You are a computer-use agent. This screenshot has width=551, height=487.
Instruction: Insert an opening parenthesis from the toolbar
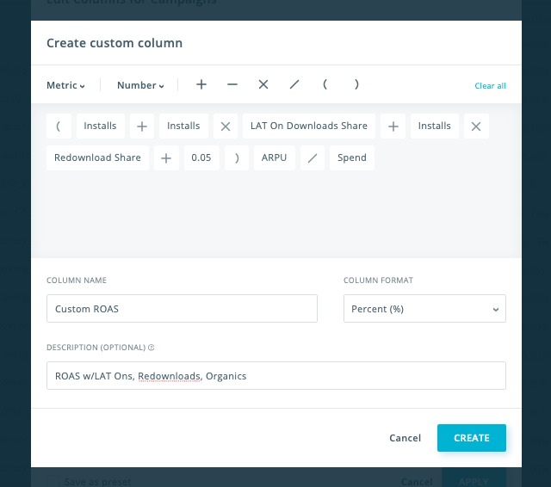(x=325, y=84)
